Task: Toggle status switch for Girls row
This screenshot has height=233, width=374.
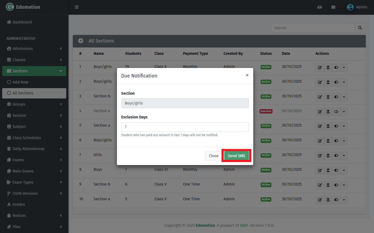Action: point(336,156)
